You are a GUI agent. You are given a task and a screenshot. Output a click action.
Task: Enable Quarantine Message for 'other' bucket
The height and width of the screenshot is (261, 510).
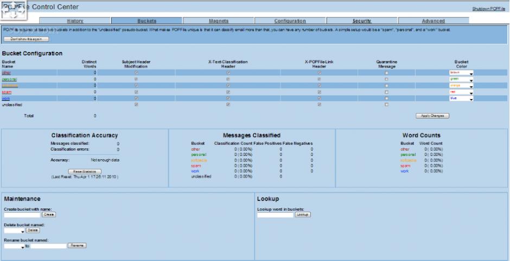pos(386,73)
